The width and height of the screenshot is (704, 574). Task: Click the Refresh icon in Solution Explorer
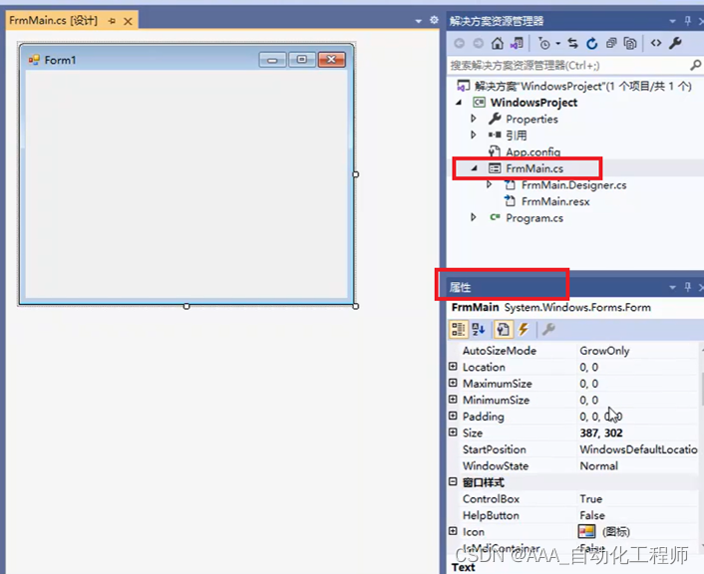592,44
